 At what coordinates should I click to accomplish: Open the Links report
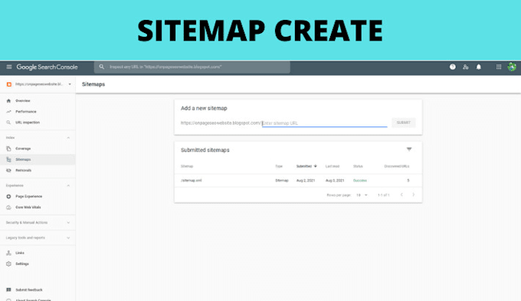coord(20,254)
